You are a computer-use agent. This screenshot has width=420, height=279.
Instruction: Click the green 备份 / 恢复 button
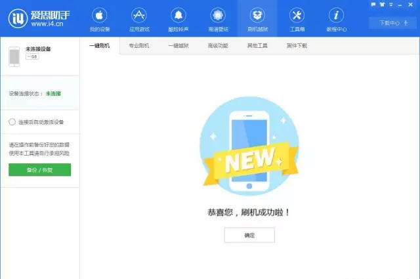click(40, 169)
